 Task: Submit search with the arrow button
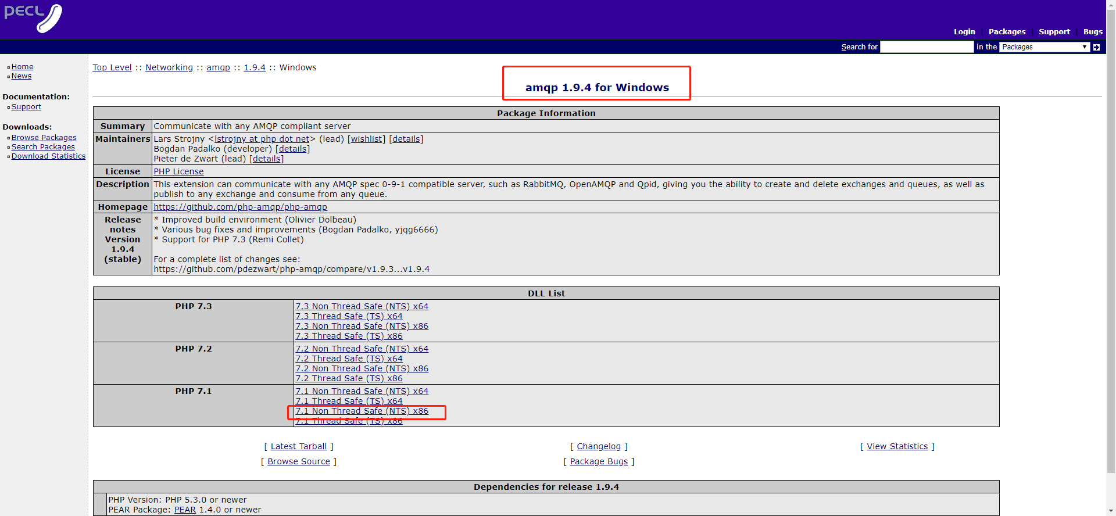click(x=1096, y=47)
